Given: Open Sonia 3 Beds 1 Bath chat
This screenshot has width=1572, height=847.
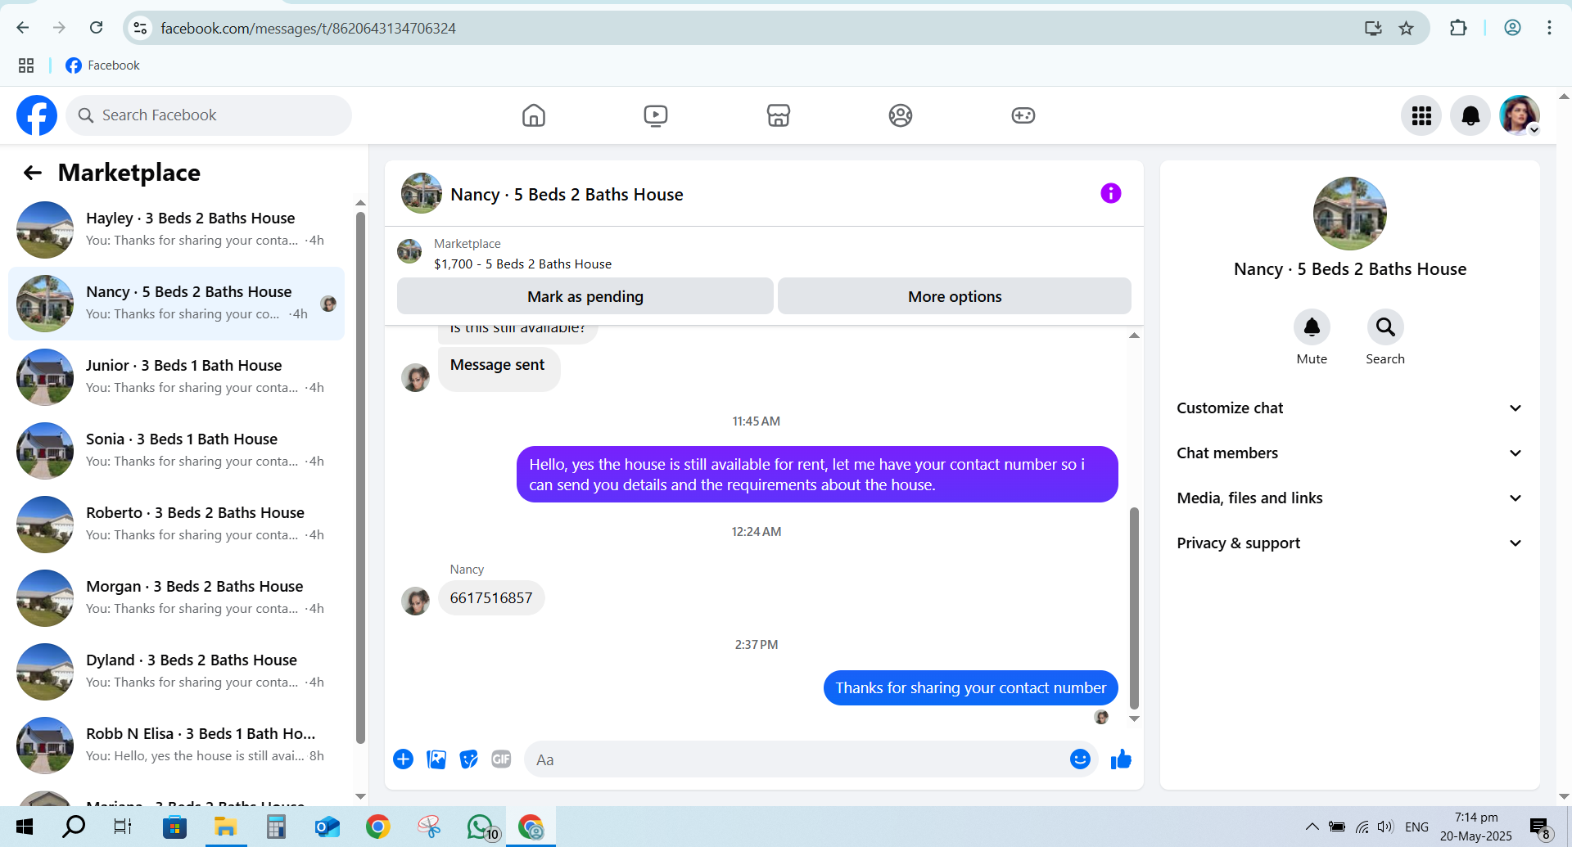Looking at the screenshot, I should coord(176,451).
